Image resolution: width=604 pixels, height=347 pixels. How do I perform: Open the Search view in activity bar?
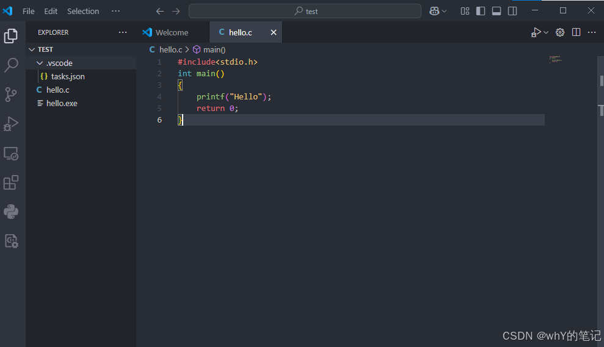click(x=11, y=65)
